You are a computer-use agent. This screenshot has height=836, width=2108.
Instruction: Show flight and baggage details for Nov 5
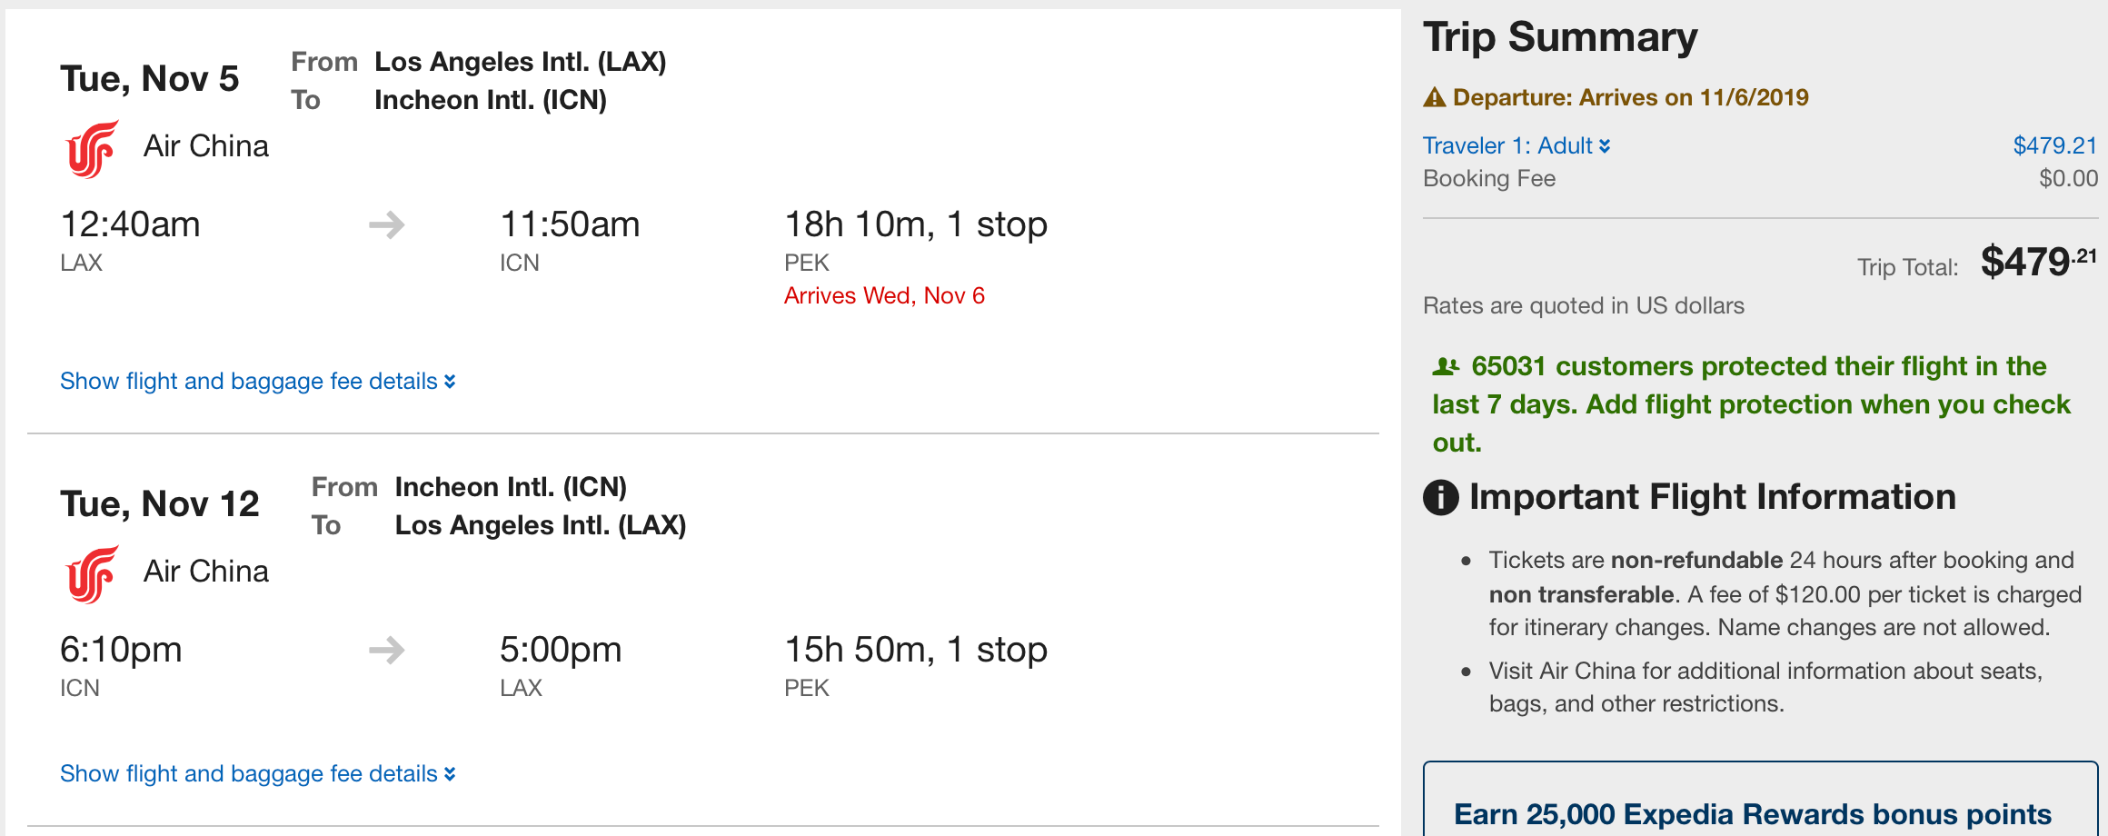pos(257,381)
